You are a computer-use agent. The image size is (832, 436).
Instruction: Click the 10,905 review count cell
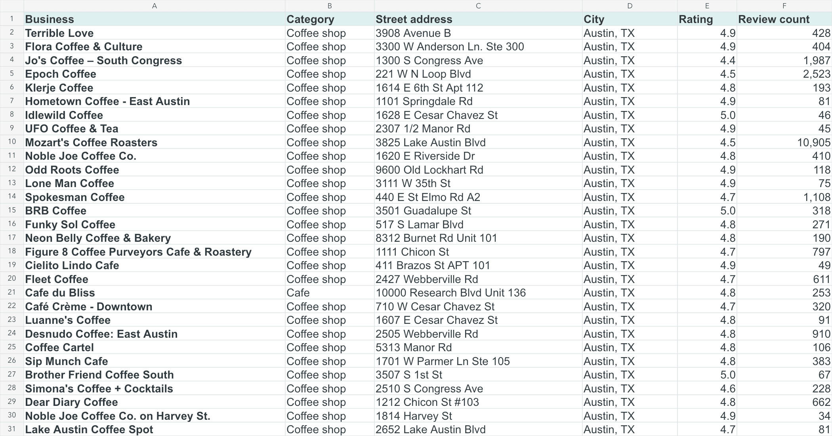click(784, 142)
